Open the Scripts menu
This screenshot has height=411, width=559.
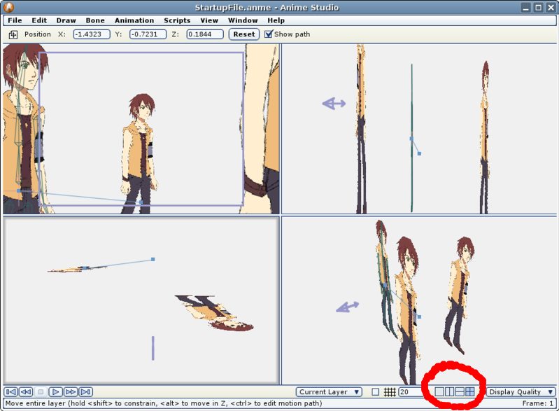tap(177, 20)
